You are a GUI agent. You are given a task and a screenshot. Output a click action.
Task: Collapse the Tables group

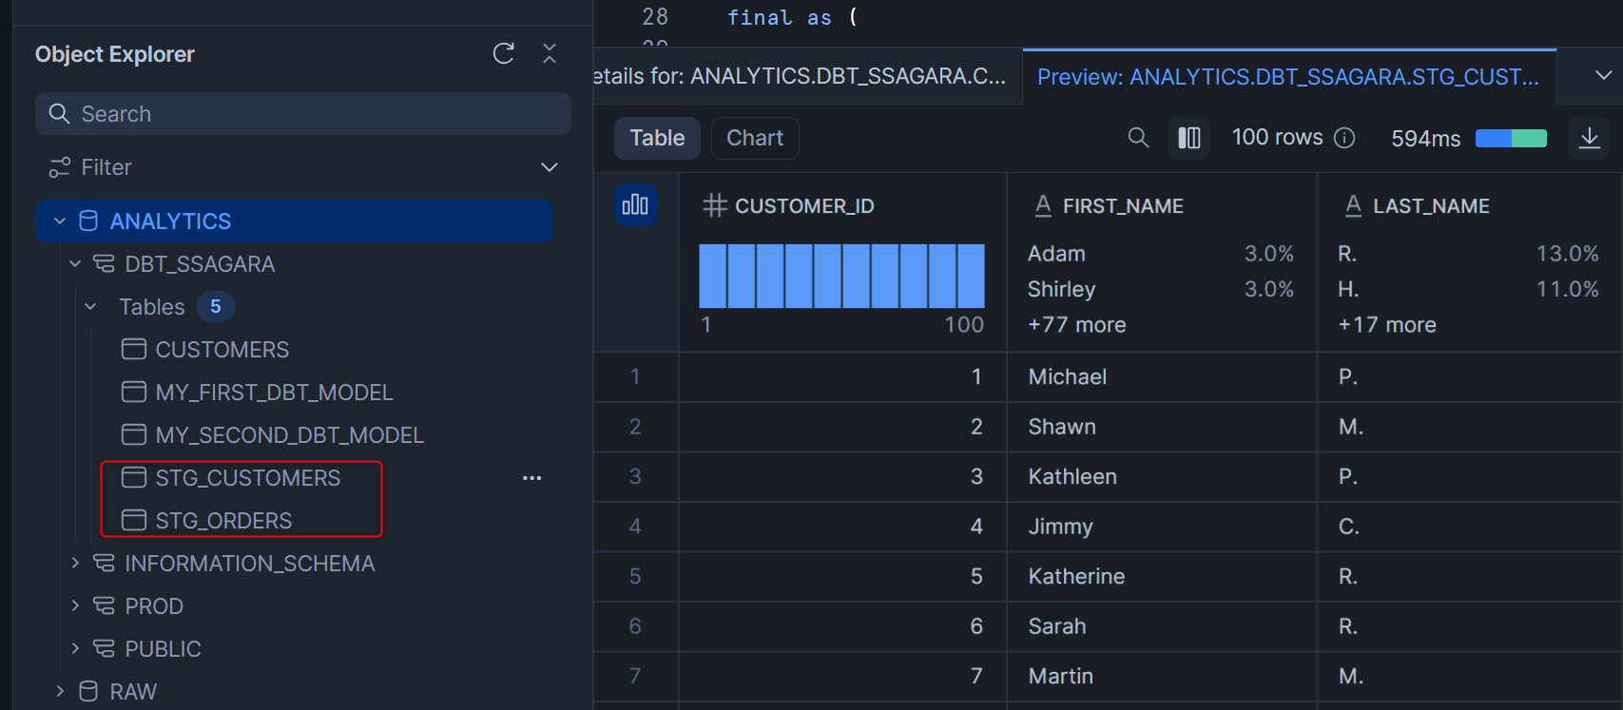pyautogui.click(x=90, y=307)
